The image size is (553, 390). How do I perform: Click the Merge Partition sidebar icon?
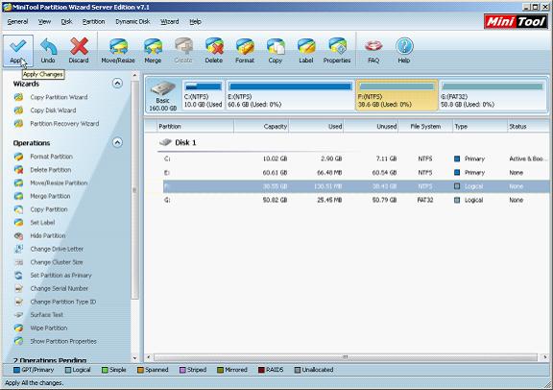tap(18, 196)
